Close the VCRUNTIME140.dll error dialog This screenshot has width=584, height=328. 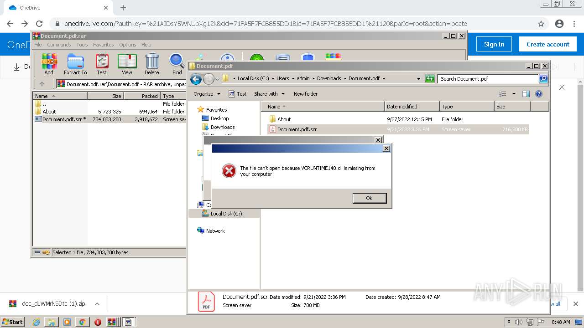click(386, 149)
